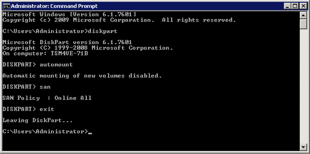The width and height of the screenshot is (310, 154).
Task: Click the scrollbar track below the thumb
Action: [303, 86]
